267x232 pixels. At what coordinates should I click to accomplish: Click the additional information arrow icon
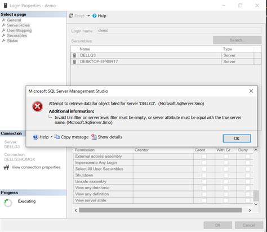[50, 117]
